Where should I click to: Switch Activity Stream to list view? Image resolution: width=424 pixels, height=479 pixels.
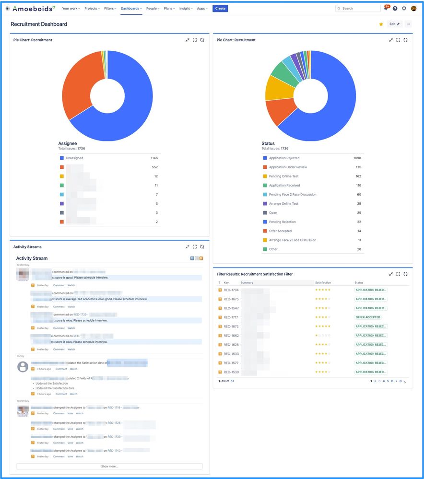coord(196,258)
